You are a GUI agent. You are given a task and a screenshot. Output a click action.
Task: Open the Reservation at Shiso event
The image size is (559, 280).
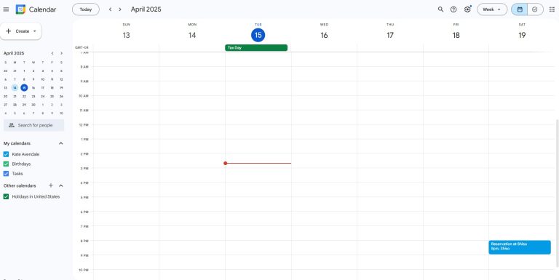tap(520, 247)
